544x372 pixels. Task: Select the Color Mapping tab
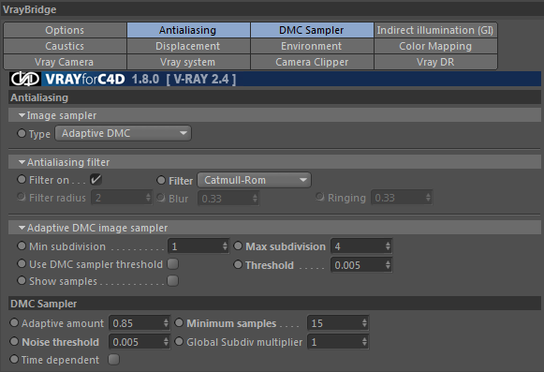click(x=435, y=46)
